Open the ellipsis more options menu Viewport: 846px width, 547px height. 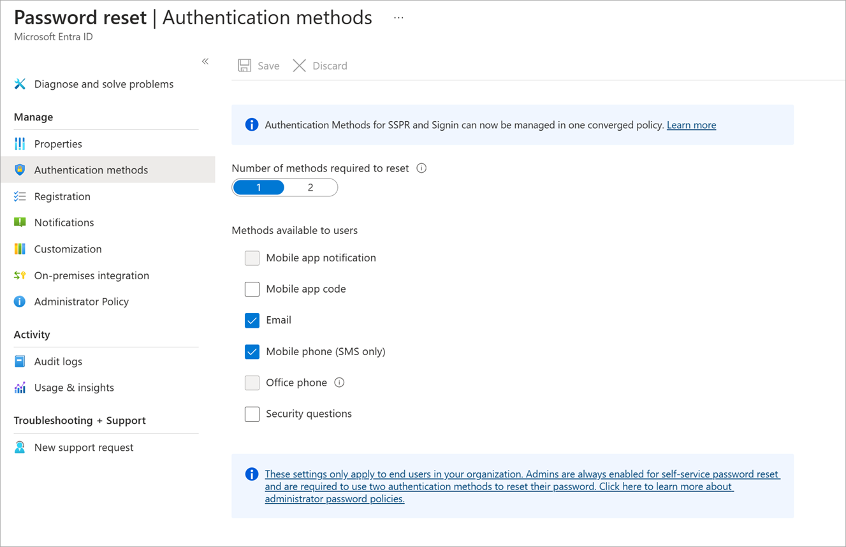click(x=398, y=18)
